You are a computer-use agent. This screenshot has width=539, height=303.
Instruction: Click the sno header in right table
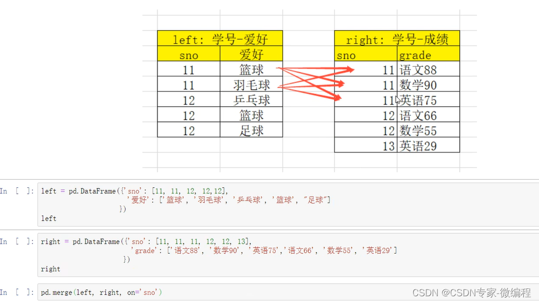pyautogui.click(x=366, y=54)
